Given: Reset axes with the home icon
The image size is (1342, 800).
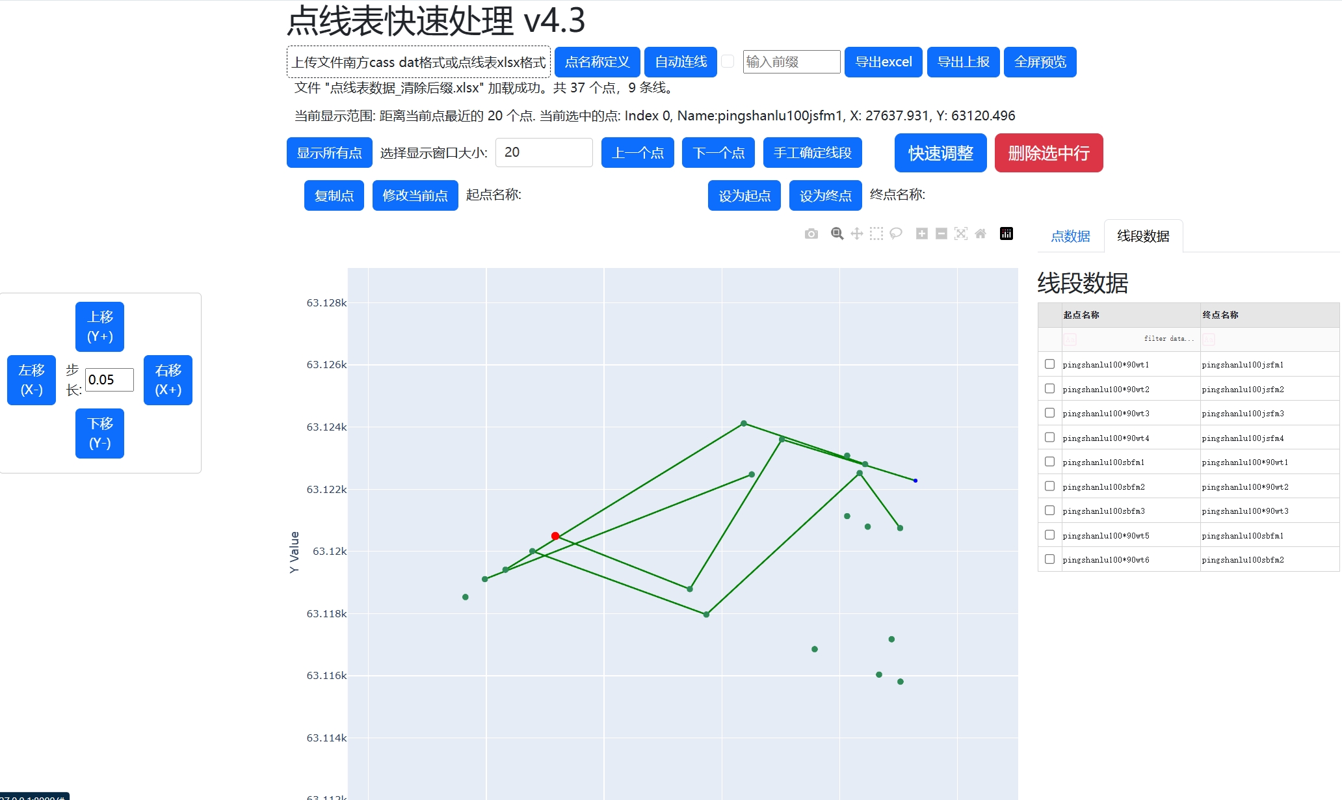Looking at the screenshot, I should coord(980,234).
